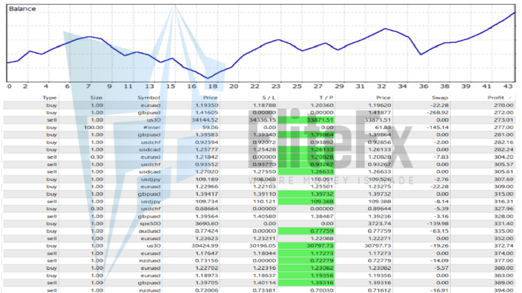Viewport: 522px width, 293px height.
Task: Click the profit value 372.74
Action: [504, 246]
